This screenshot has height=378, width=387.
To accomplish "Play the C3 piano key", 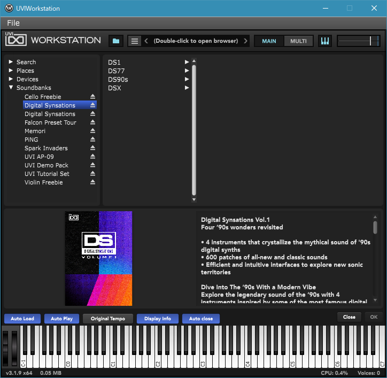I will pyautogui.click(x=203, y=362).
